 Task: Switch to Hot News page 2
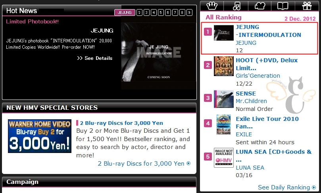(x=139, y=12)
